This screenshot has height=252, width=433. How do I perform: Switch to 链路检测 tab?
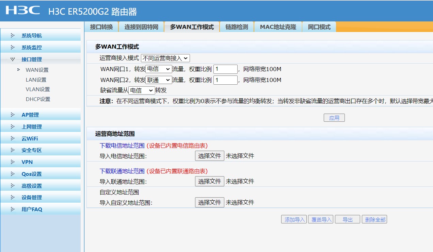point(237,27)
